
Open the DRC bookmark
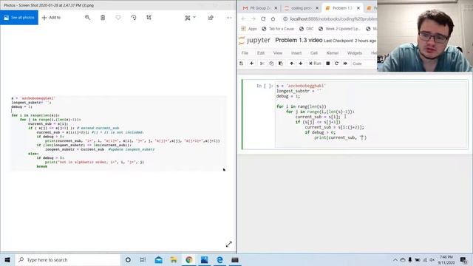click(306, 29)
